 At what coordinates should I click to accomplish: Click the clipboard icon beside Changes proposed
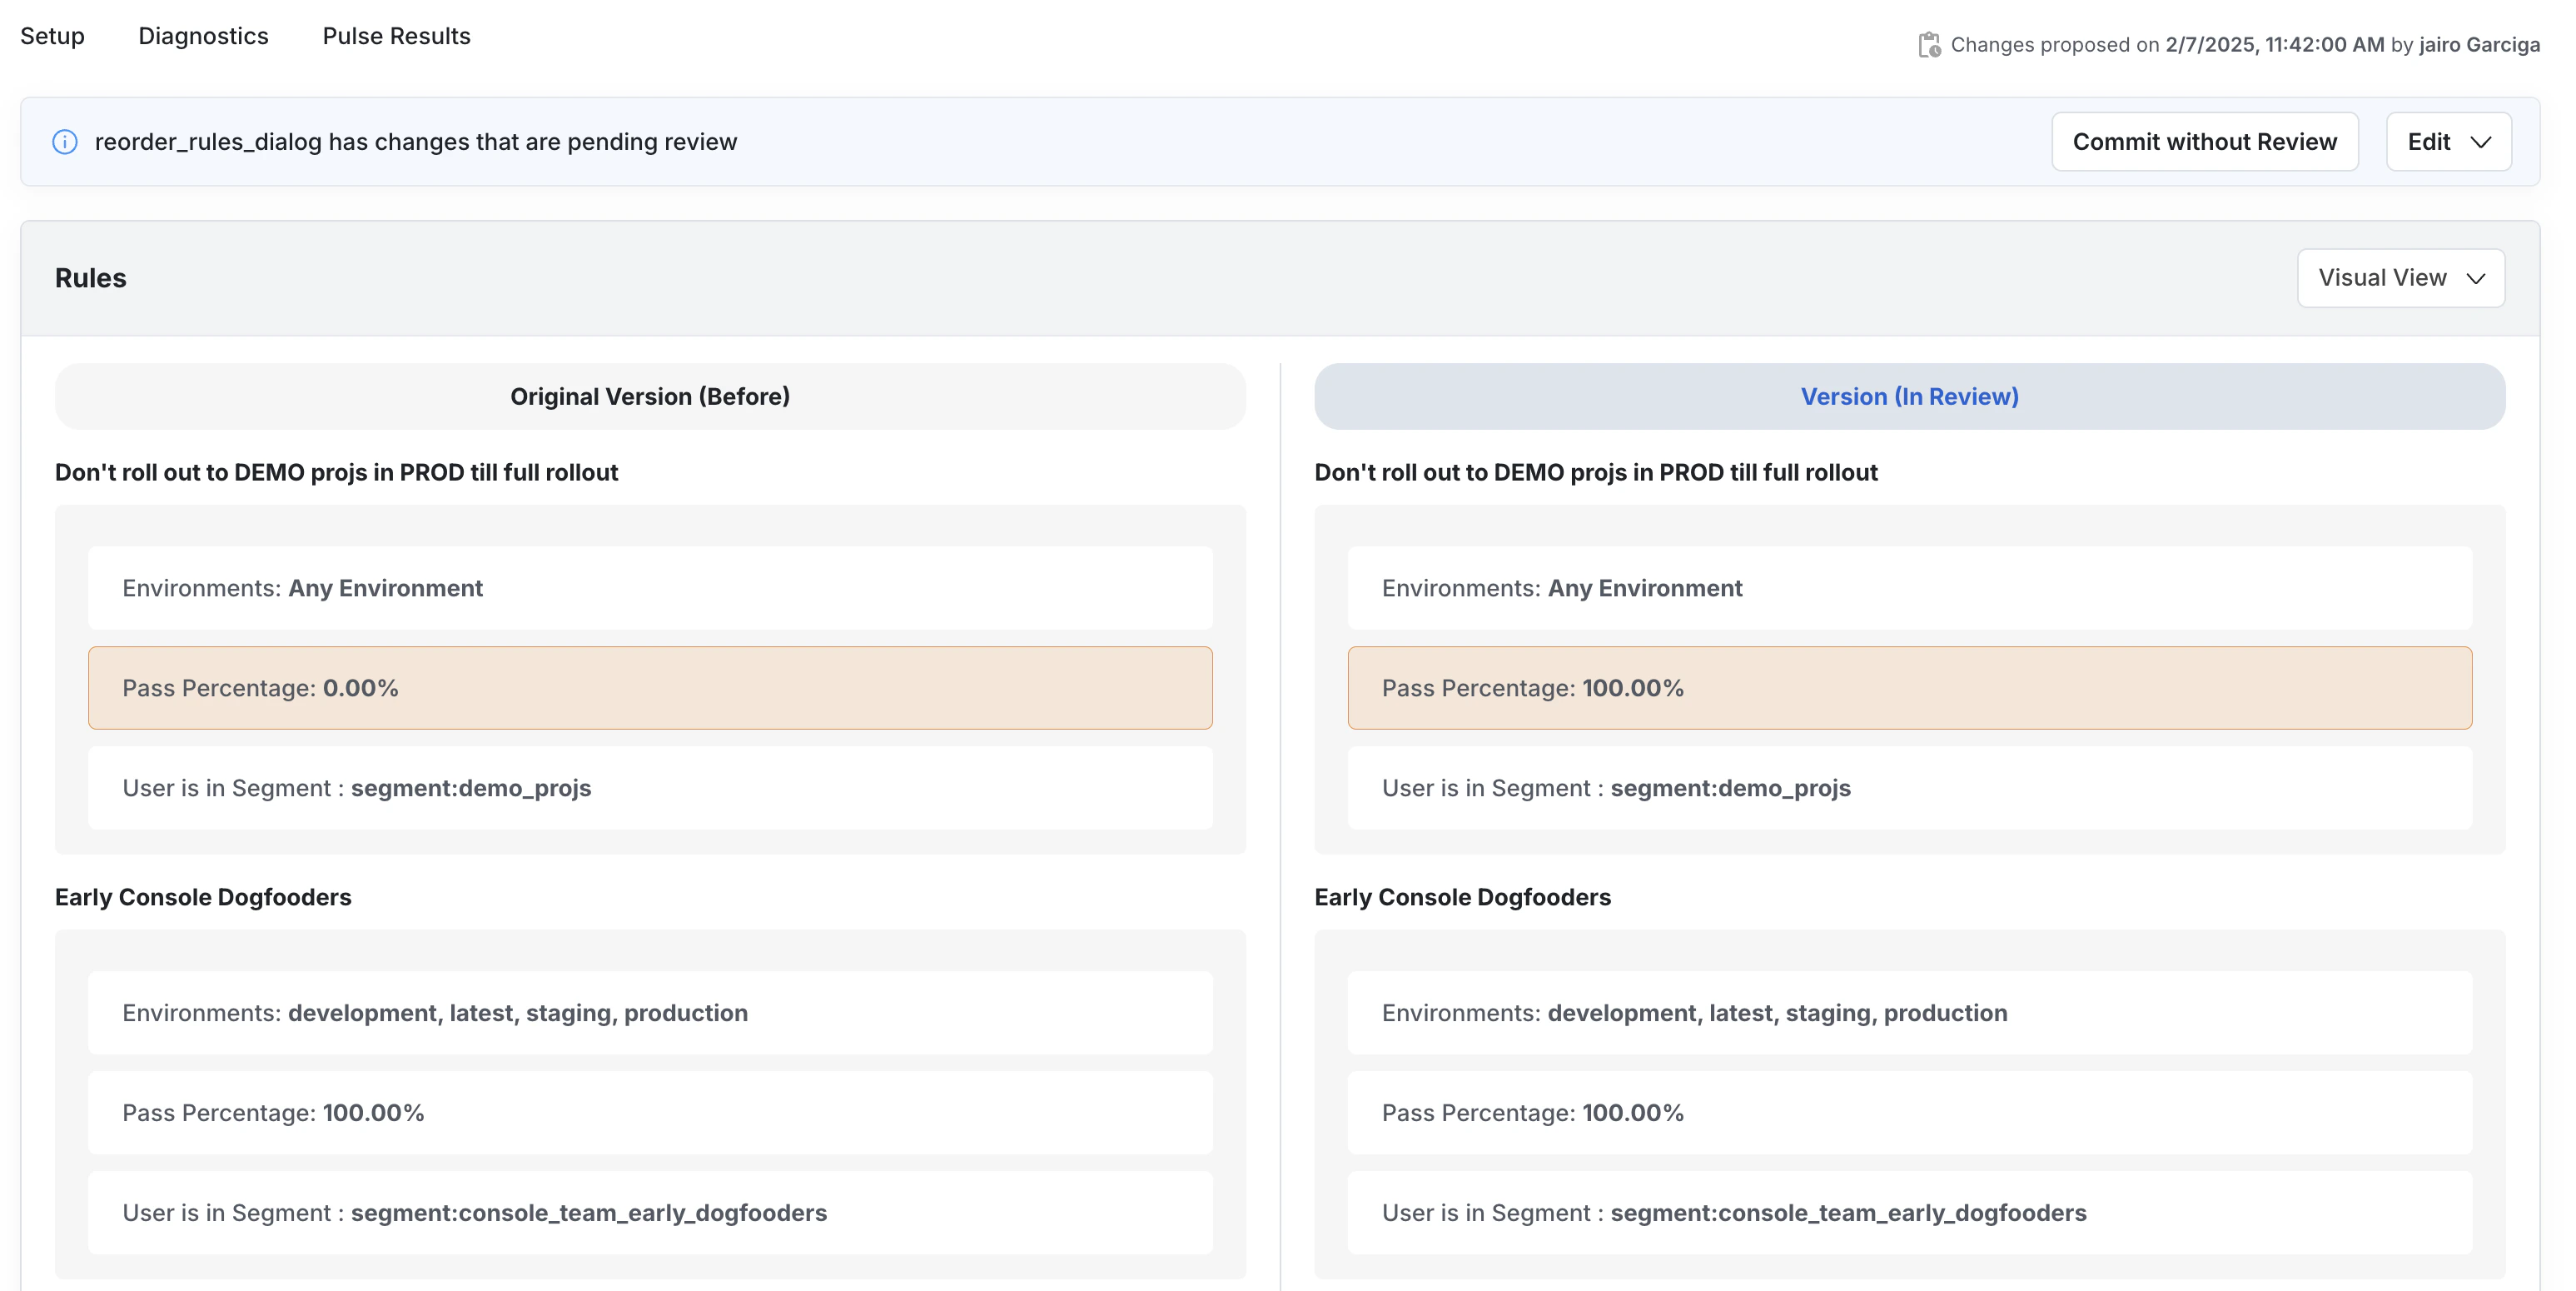pos(1929,45)
